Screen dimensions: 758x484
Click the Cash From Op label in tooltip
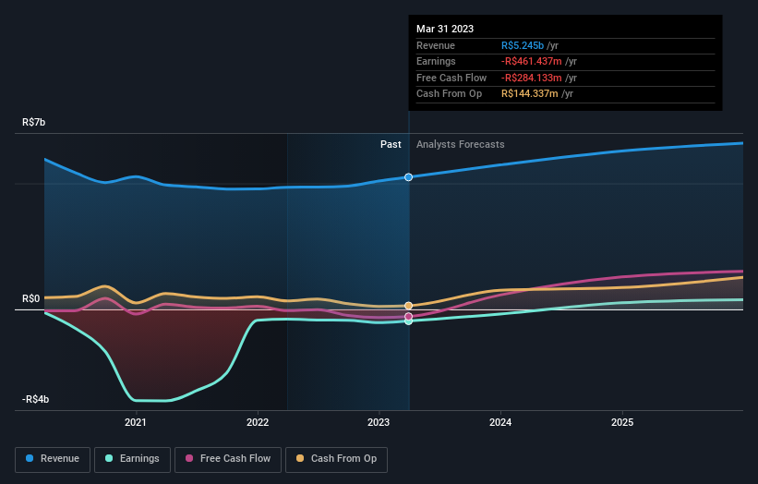click(x=449, y=94)
